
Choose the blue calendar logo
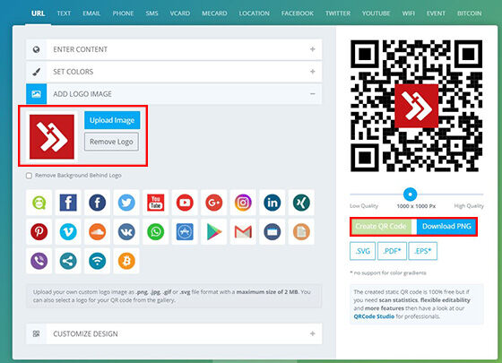point(273,232)
